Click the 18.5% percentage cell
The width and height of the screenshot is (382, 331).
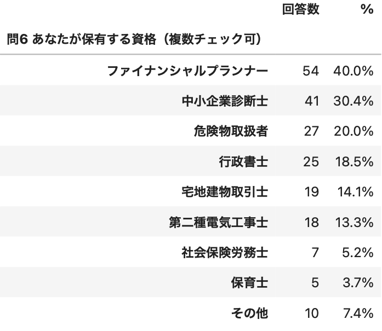(354, 161)
